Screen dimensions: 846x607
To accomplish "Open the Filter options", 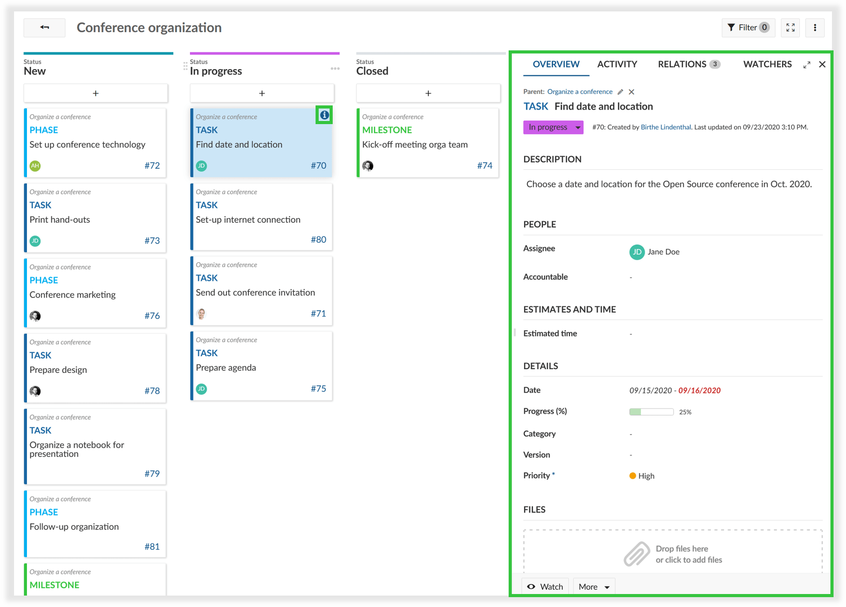I will coord(748,28).
